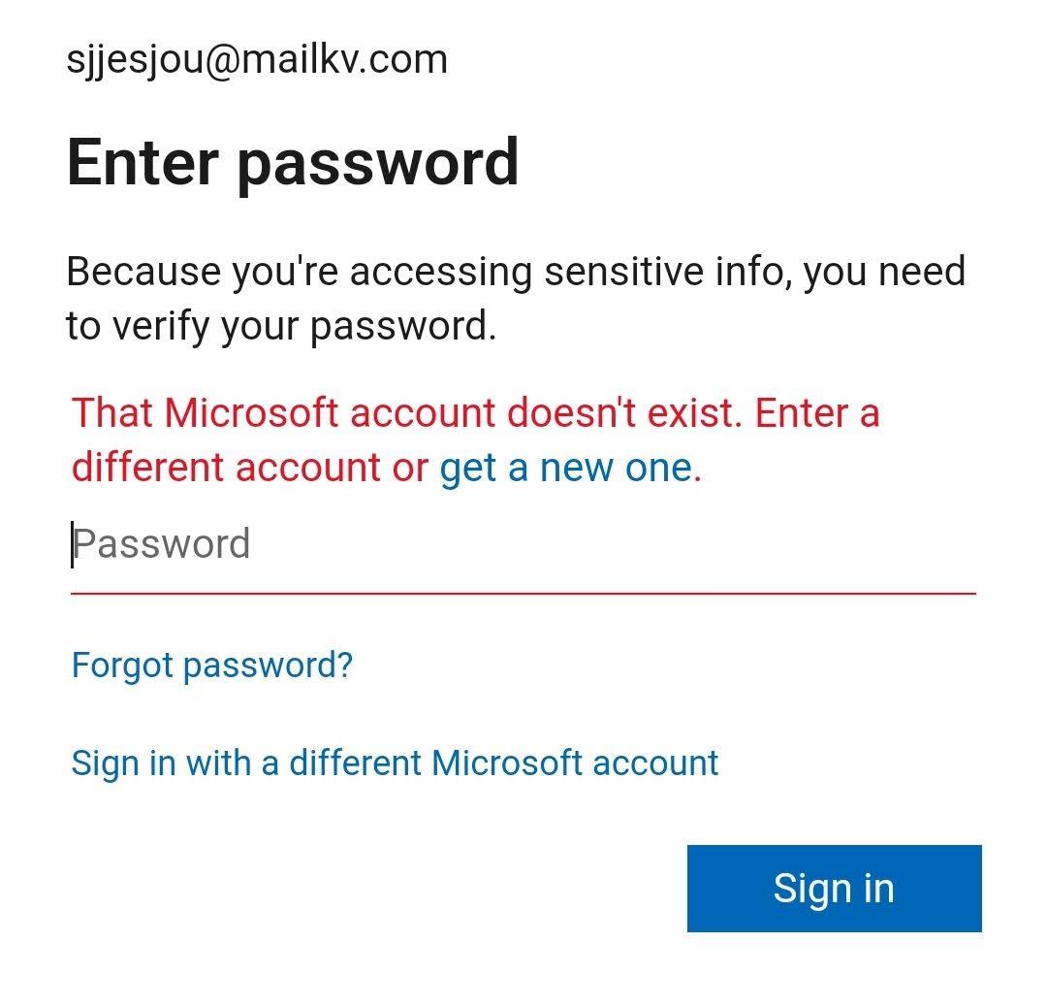The width and height of the screenshot is (1047, 1007).
Task: Click 'Microsoft account' in the different-account link
Action: 575,763
